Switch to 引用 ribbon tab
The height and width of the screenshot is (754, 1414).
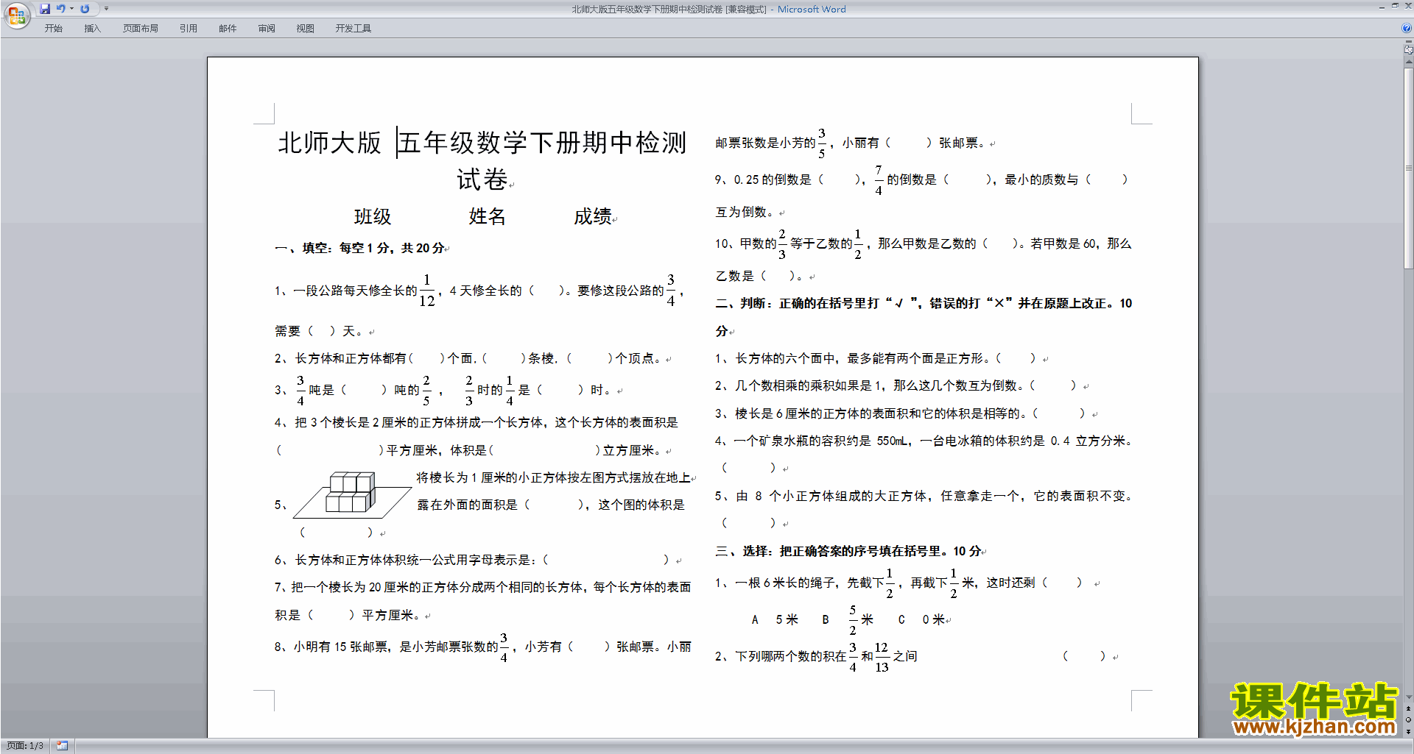click(189, 29)
